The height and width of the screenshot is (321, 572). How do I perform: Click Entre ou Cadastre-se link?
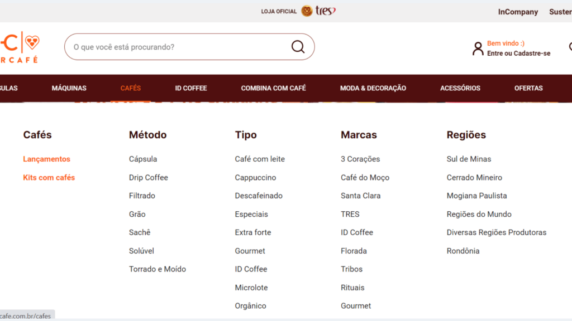pyautogui.click(x=518, y=53)
